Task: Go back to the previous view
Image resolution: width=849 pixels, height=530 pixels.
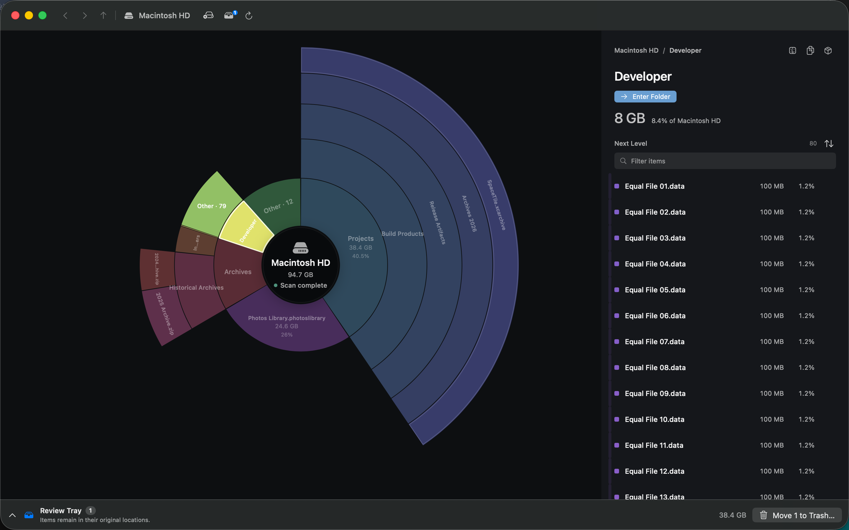Action: pyautogui.click(x=65, y=15)
